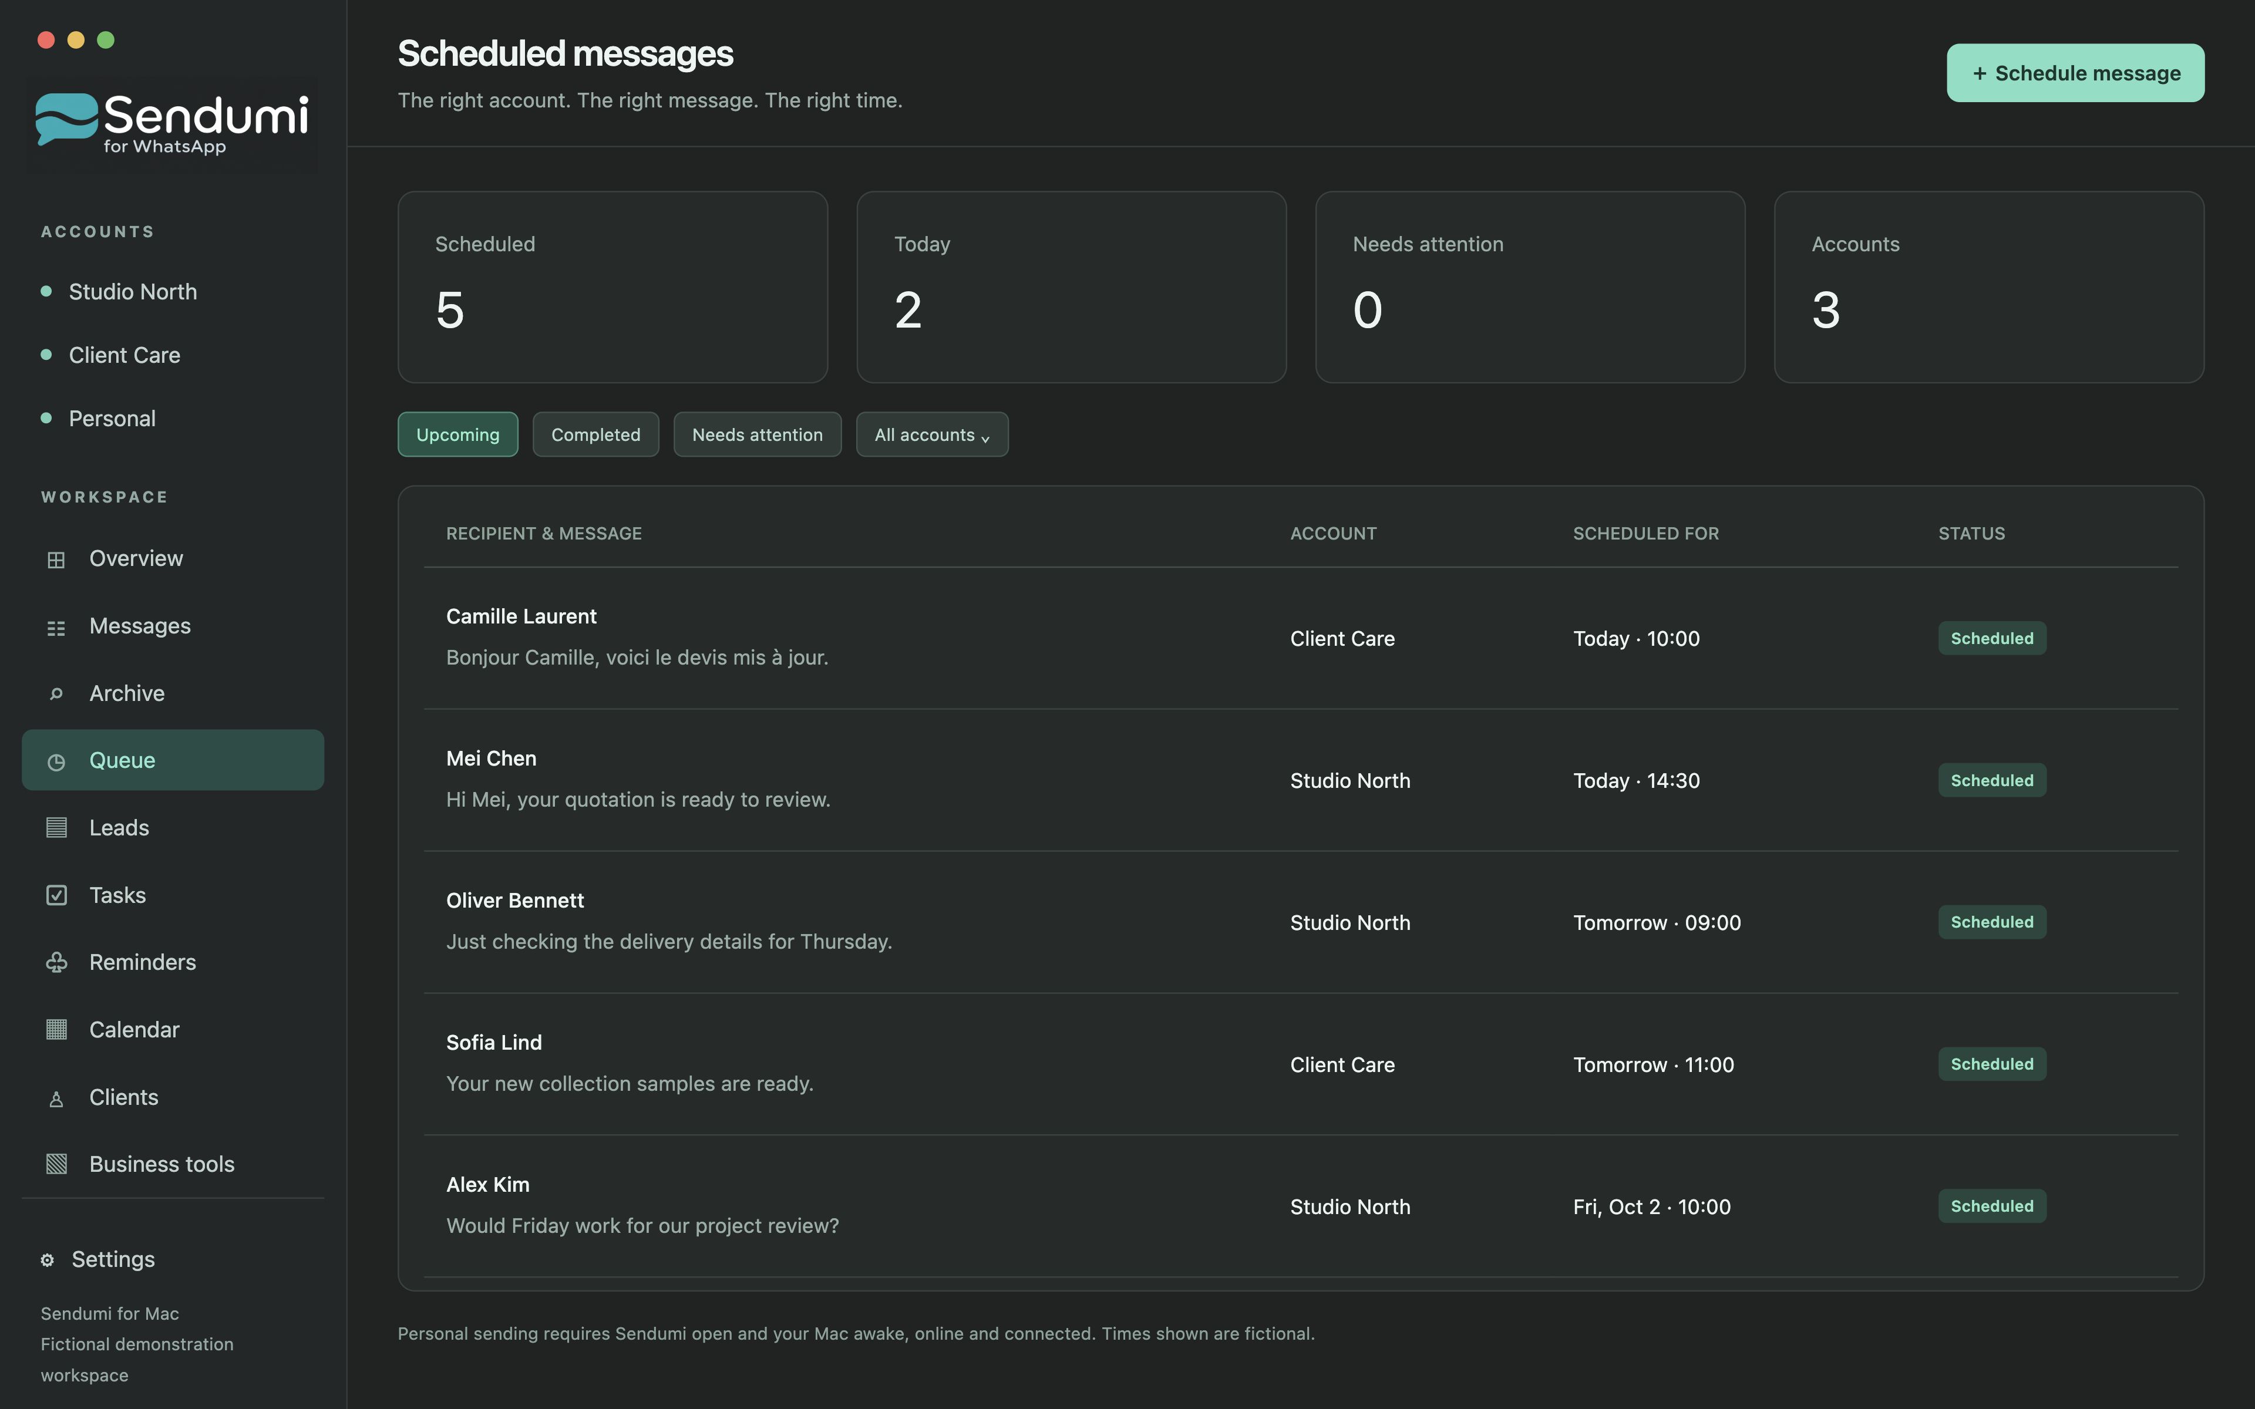Viewport: 2255px width, 1409px height.
Task: Click message about Thursday delivery details
Action: coord(669,941)
